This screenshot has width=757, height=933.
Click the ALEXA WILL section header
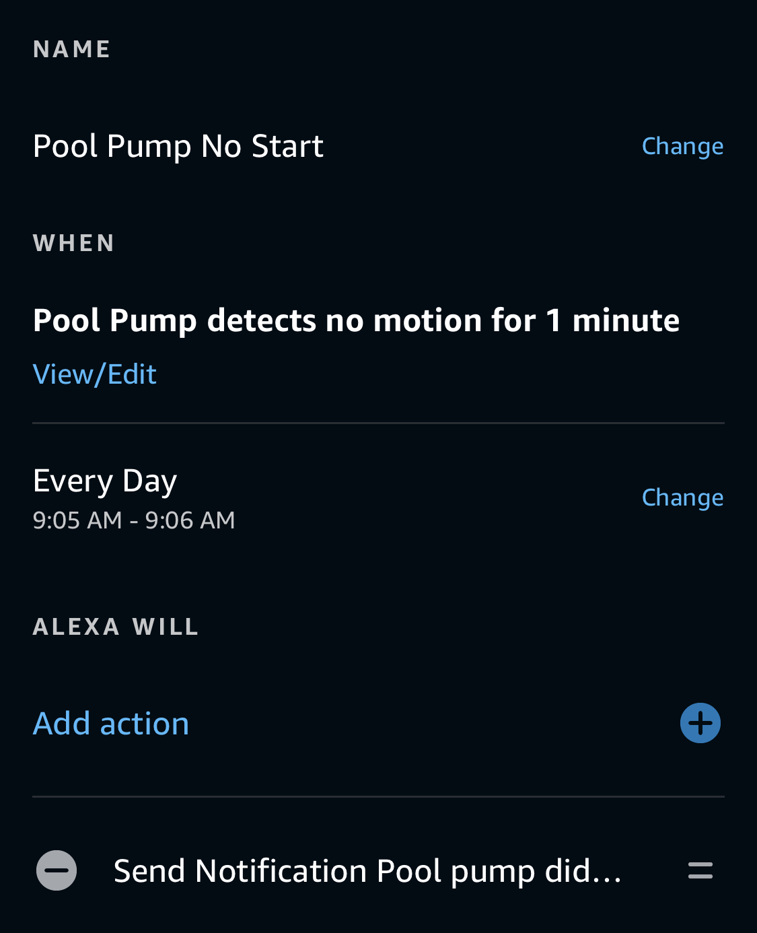116,627
